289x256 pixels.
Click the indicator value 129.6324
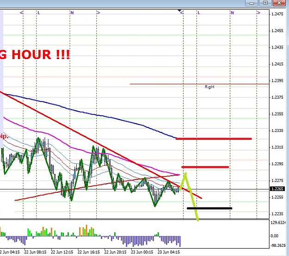[x=278, y=223]
